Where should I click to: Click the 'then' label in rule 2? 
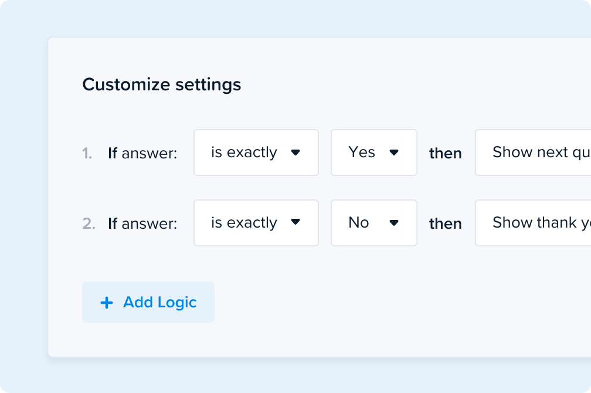tap(446, 224)
